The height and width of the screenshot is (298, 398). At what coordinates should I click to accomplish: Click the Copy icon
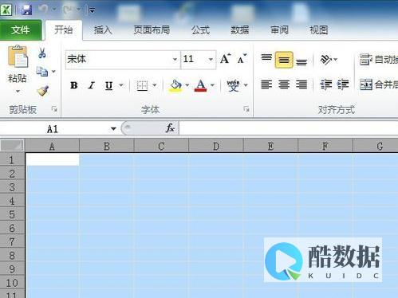click(42, 72)
